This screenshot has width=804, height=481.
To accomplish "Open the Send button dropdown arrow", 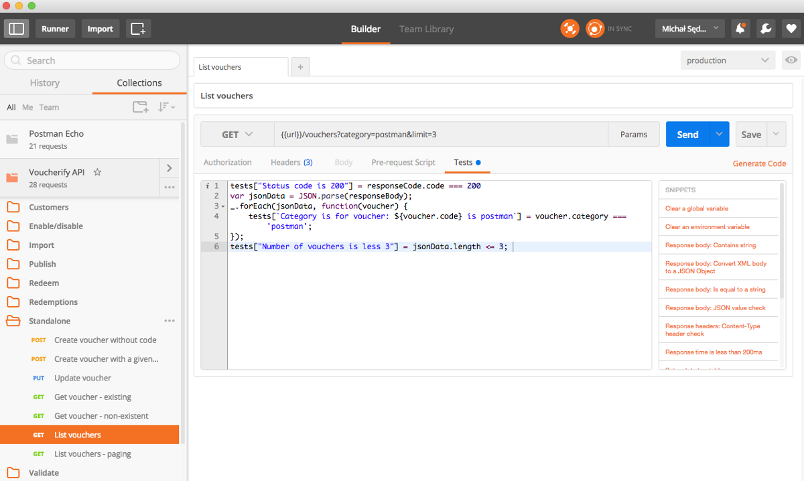I will point(719,134).
